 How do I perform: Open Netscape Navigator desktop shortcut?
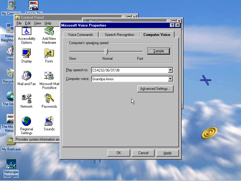click(11, 165)
